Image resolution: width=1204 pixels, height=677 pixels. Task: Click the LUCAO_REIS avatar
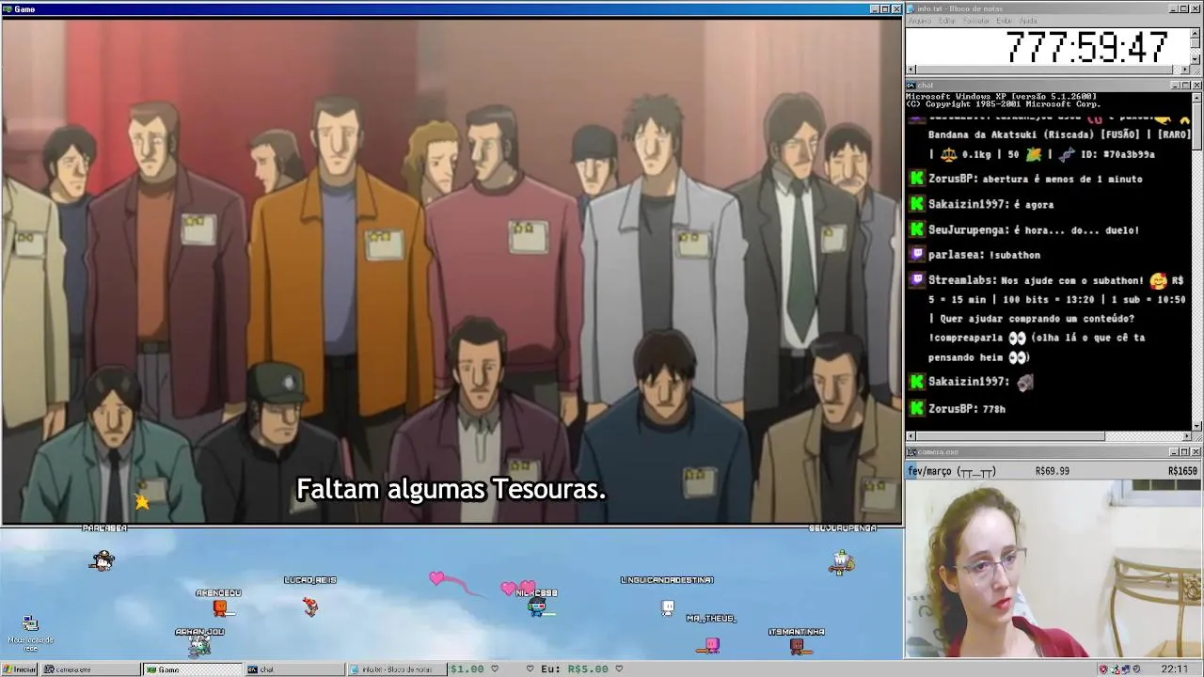310,606
